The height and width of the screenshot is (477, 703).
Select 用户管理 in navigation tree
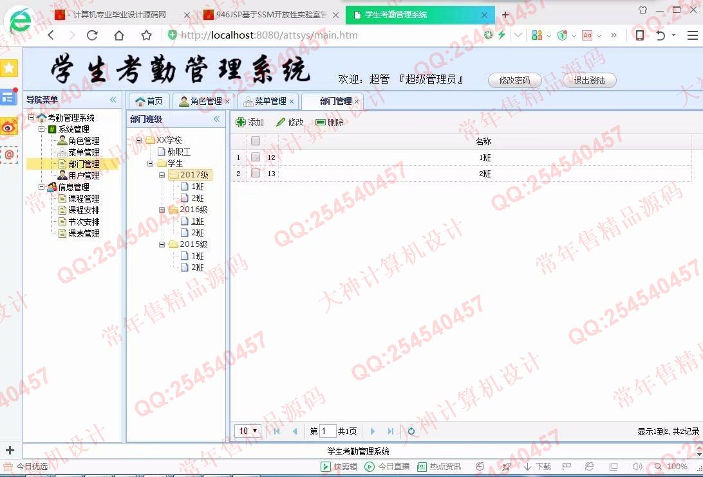pyautogui.click(x=84, y=175)
